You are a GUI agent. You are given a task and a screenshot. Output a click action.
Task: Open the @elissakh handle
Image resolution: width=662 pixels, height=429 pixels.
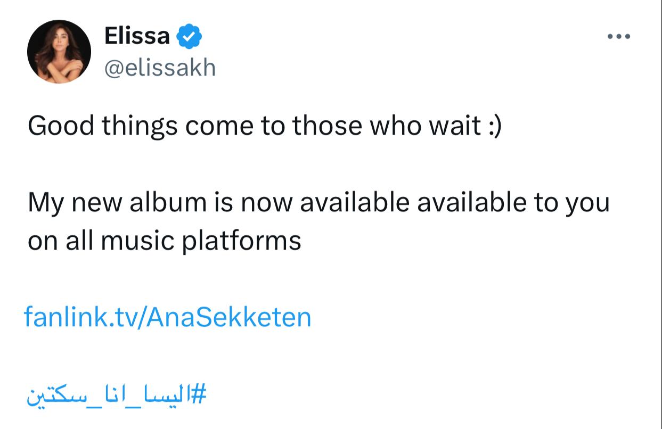(160, 68)
